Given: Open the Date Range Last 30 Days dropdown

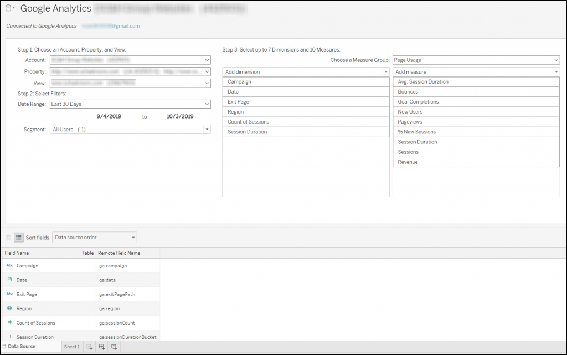Looking at the screenshot, I should click(130, 104).
